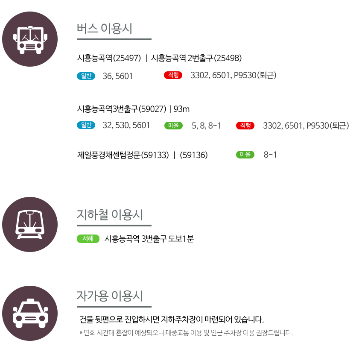Click the green 마을 badge beside 5, 8, 8-1
The image size is (362, 346).
coord(173,126)
